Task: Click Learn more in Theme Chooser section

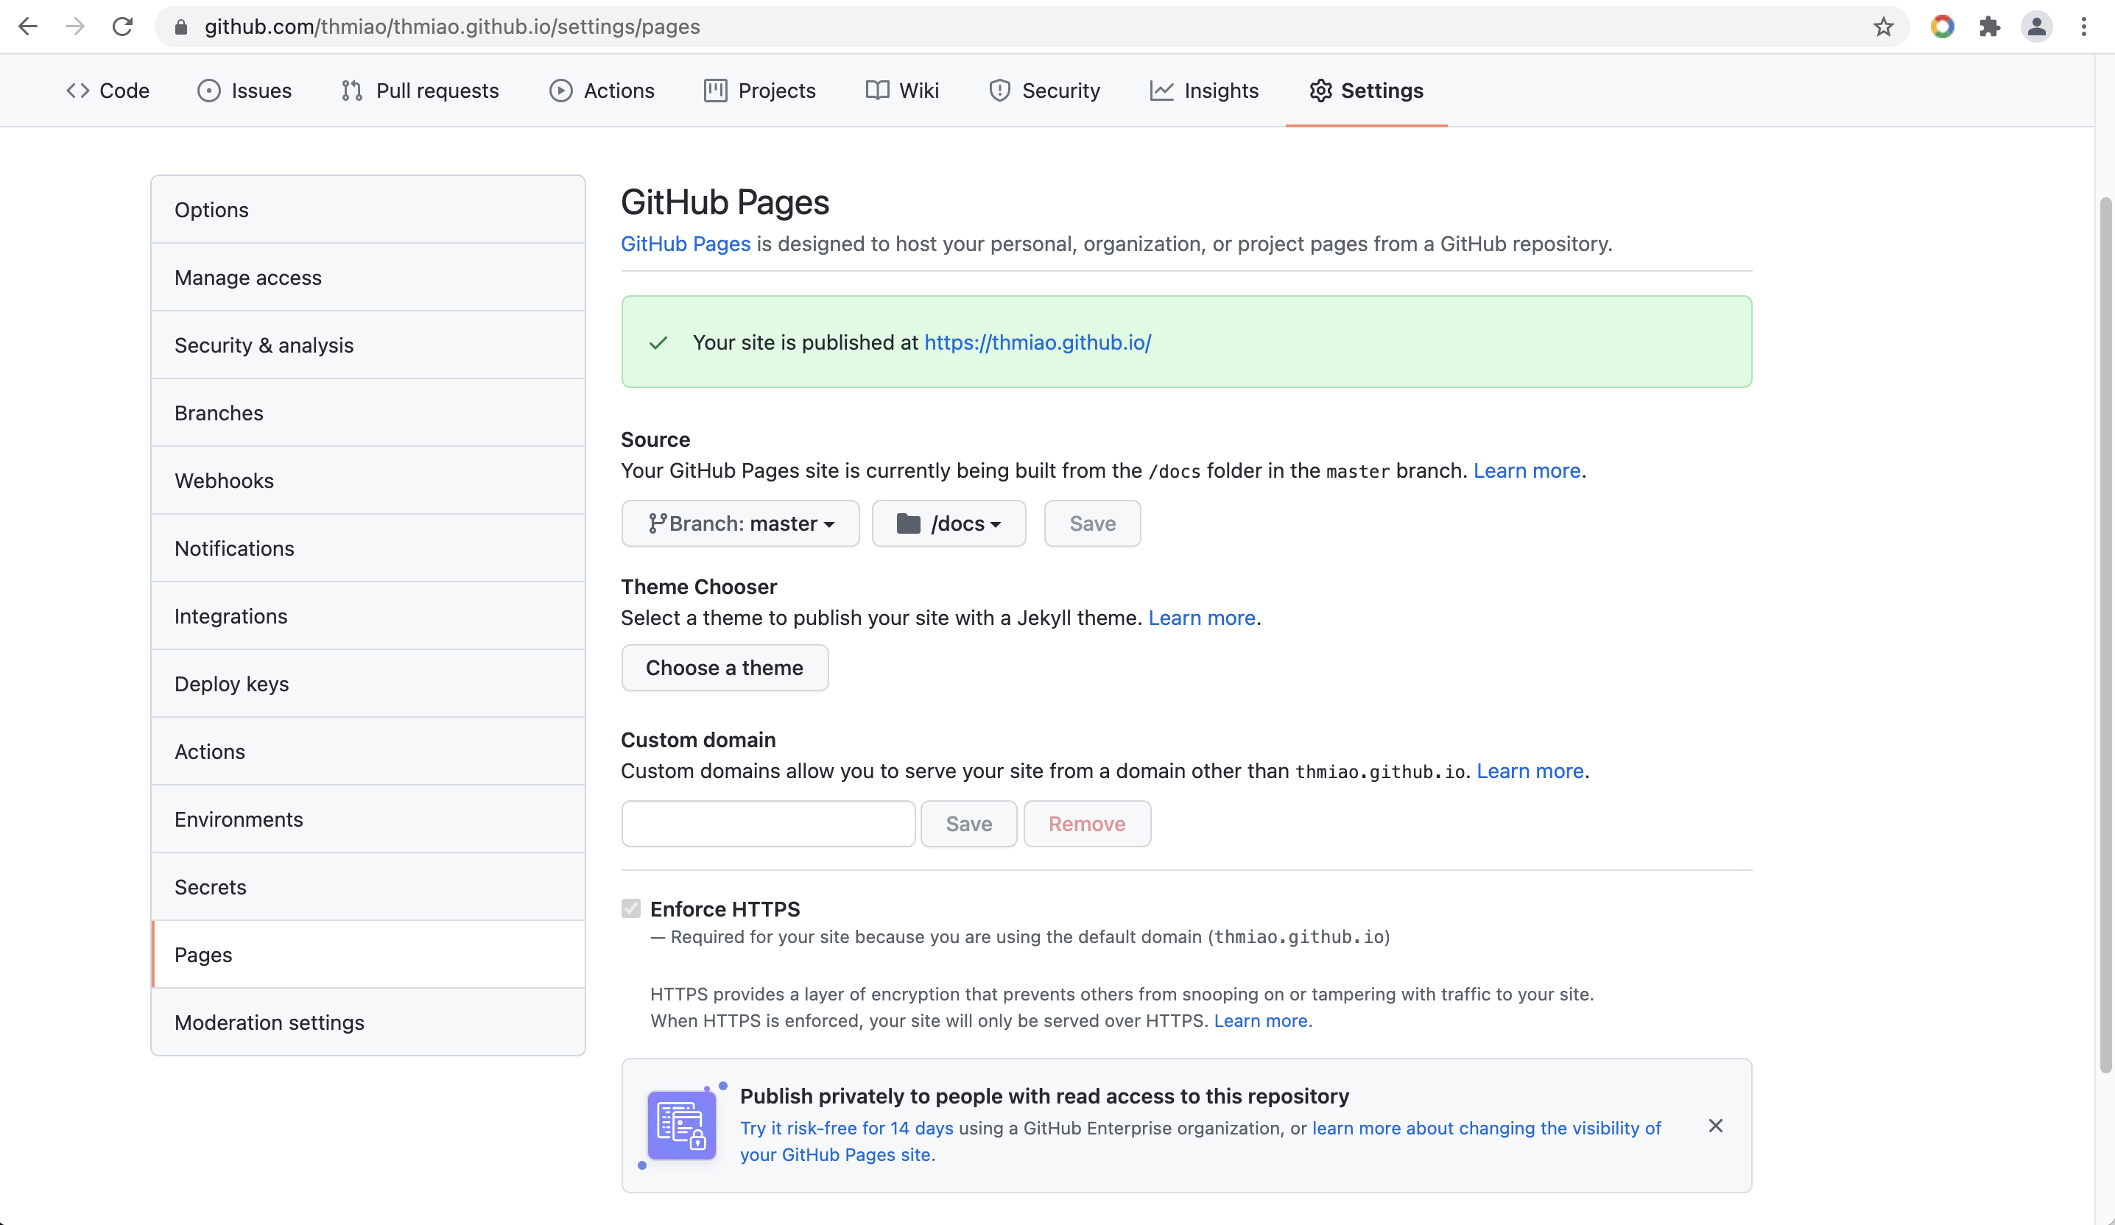Action: 1202,618
